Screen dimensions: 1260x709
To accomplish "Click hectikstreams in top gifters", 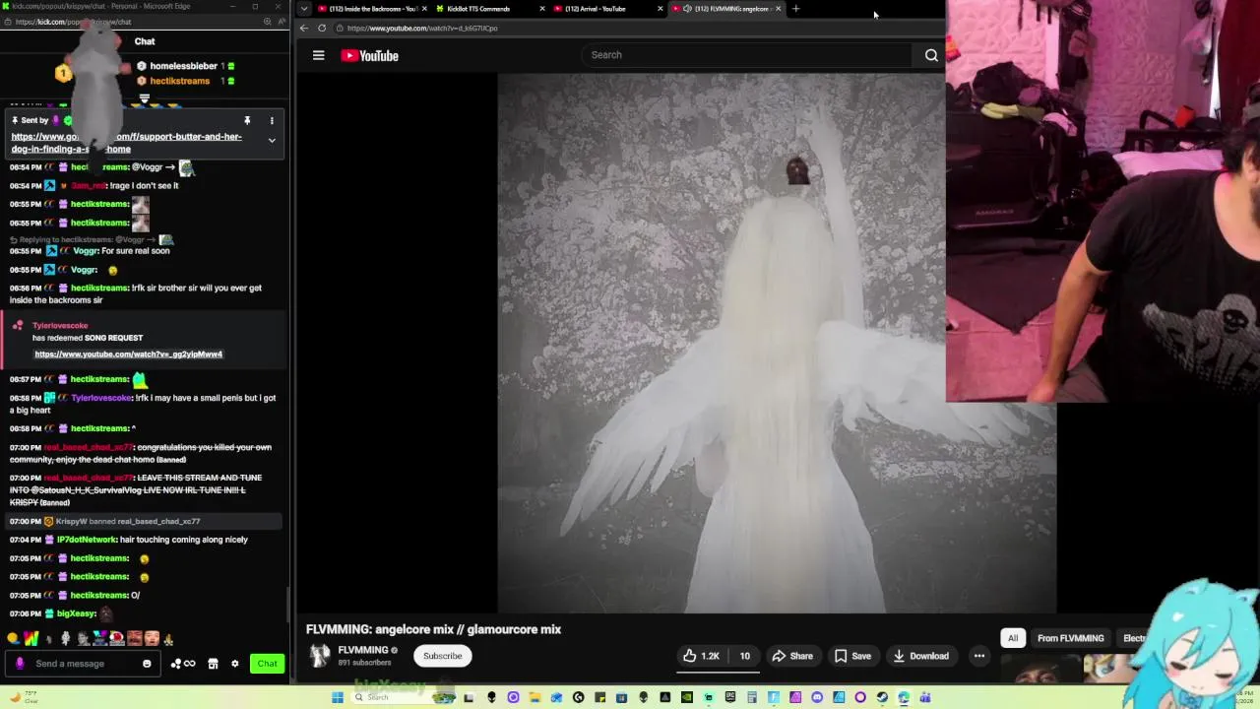I will pos(179,81).
